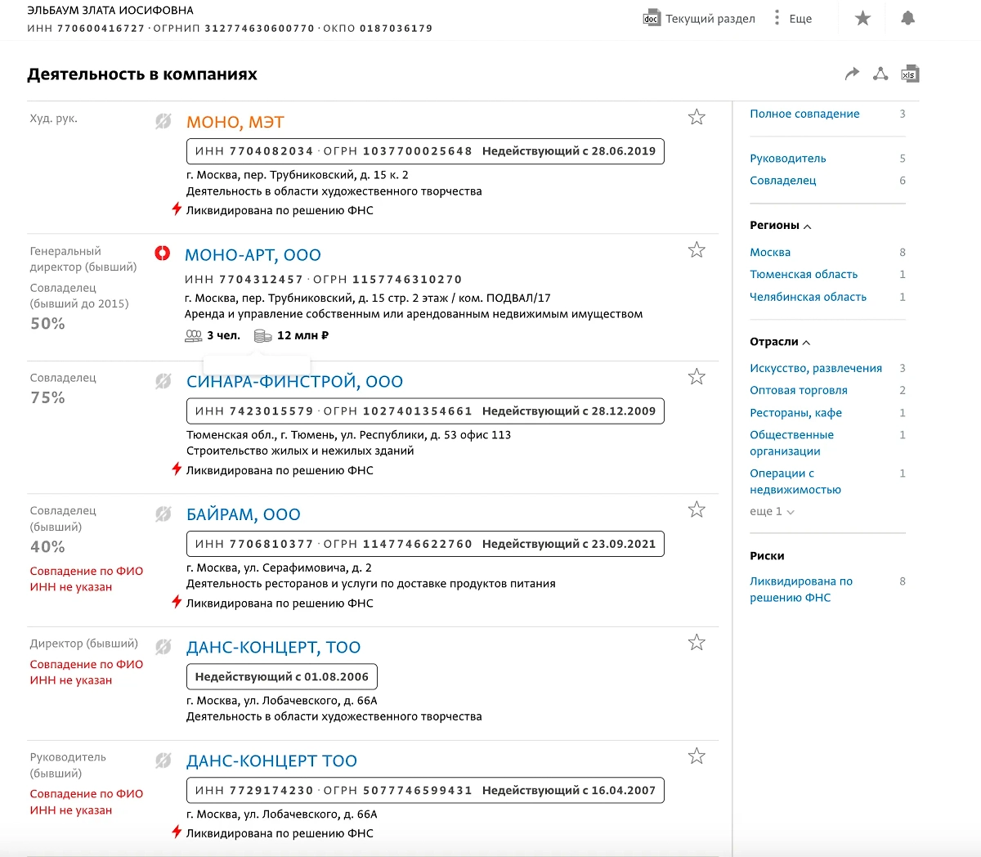Filter by Тюменская область region

tap(804, 275)
